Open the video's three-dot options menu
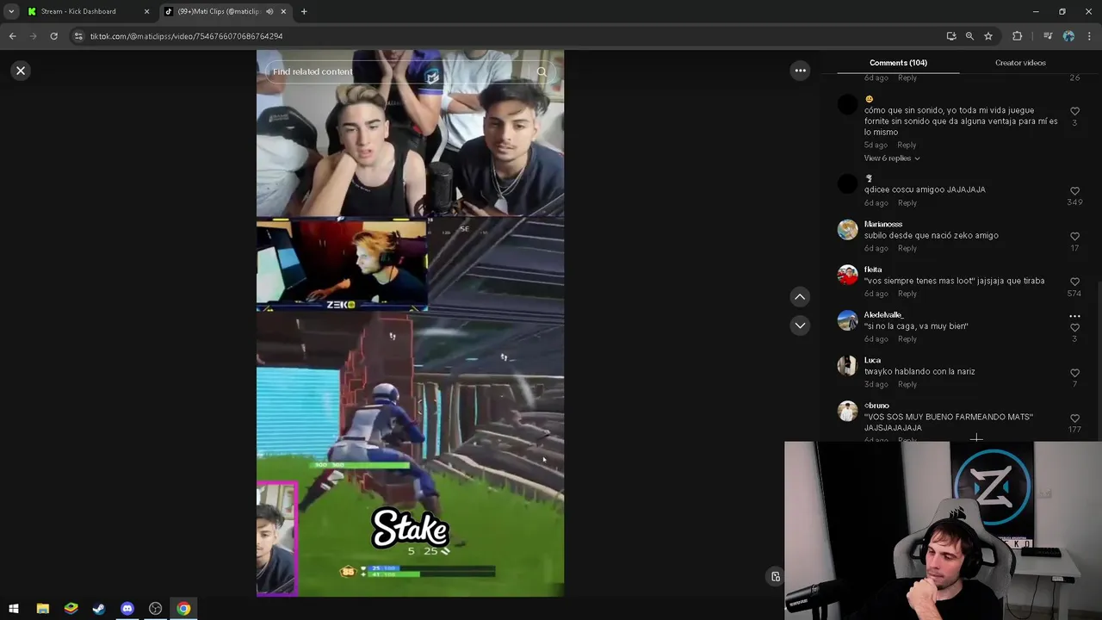The image size is (1102, 620). 800,71
